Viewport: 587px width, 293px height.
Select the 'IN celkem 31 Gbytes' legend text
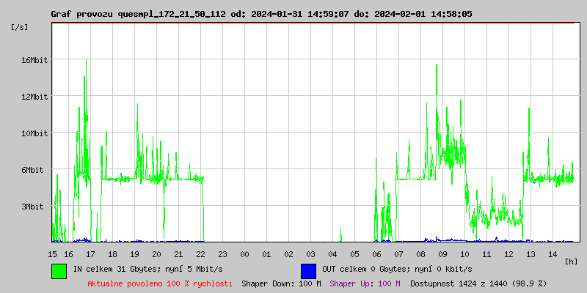tap(148, 269)
